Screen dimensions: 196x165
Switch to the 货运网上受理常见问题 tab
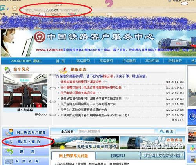(x=163, y=156)
